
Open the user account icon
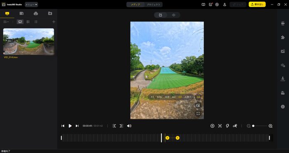click(225, 5)
